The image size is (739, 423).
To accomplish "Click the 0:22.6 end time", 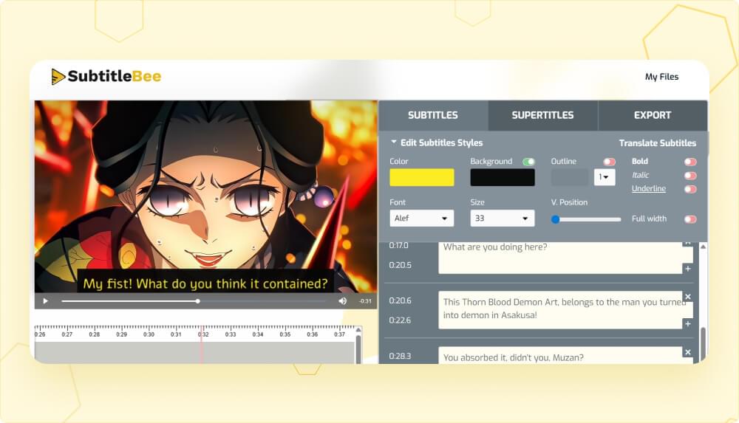I will 400,320.
